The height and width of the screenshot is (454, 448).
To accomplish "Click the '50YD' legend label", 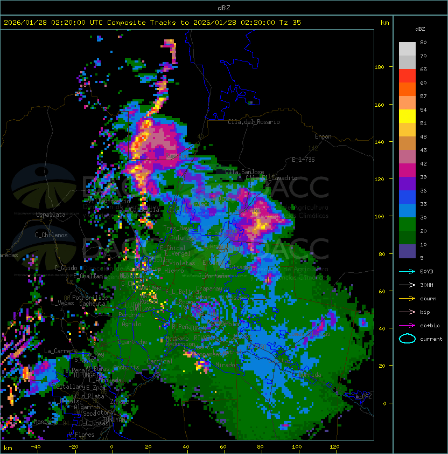I will (426, 272).
